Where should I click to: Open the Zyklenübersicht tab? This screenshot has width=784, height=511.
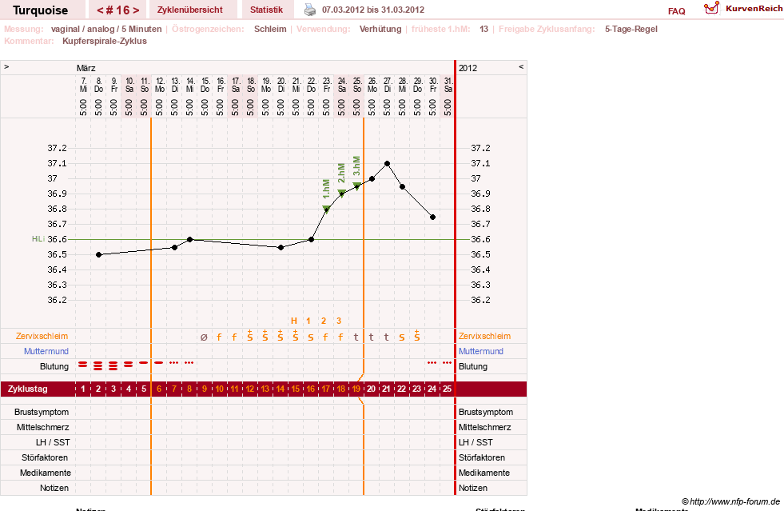pyautogui.click(x=190, y=10)
